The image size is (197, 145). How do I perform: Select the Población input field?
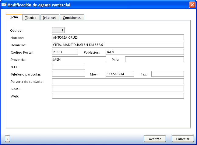[x=144, y=52]
